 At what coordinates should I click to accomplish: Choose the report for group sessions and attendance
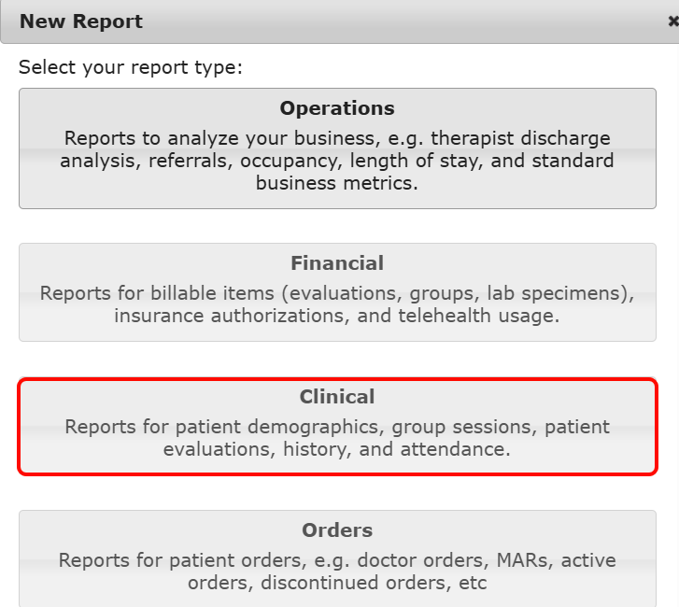[337, 425]
